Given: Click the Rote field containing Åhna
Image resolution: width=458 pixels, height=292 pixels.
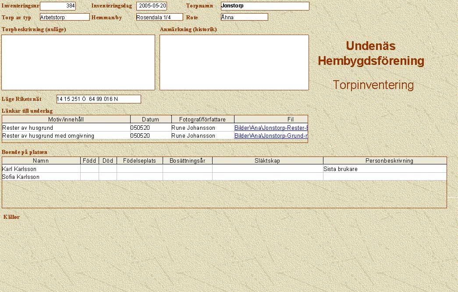Looking at the screenshot, I should coord(244,17).
